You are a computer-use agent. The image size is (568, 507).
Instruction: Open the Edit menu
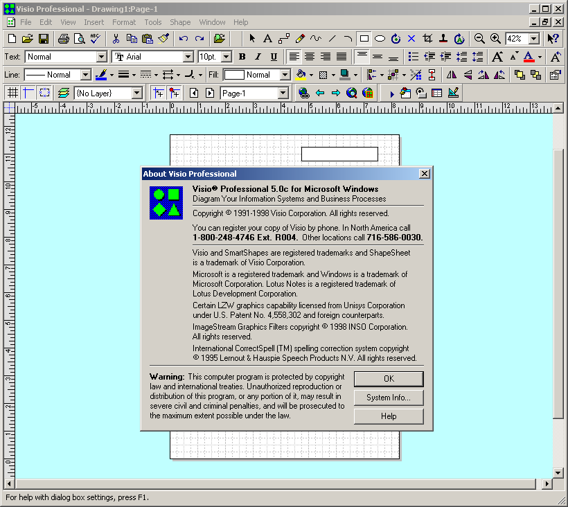pos(46,22)
